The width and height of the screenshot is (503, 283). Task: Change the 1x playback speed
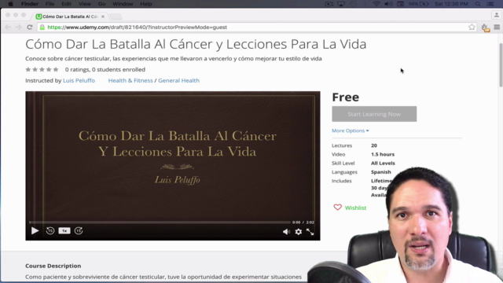[x=64, y=230]
